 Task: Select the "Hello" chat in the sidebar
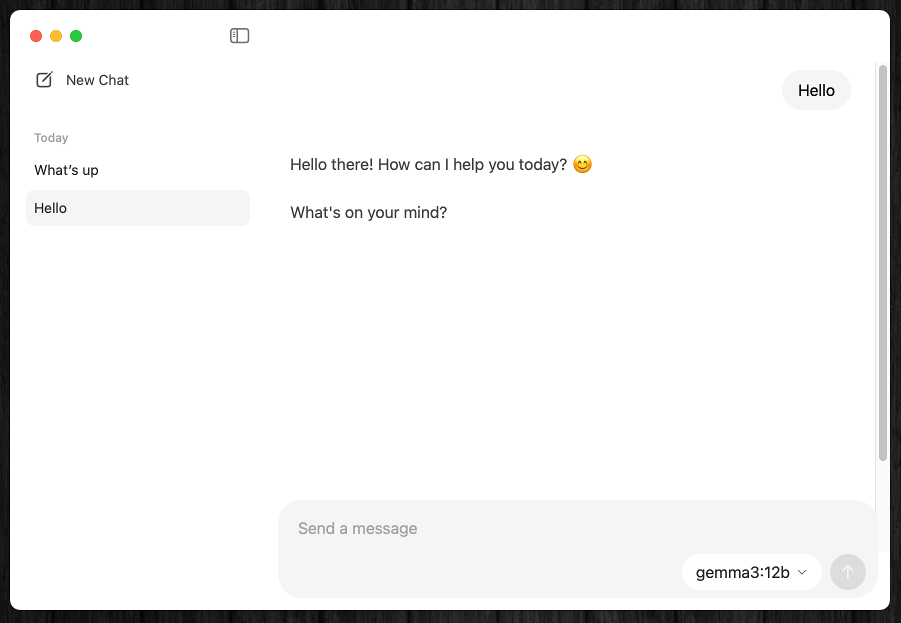(137, 208)
